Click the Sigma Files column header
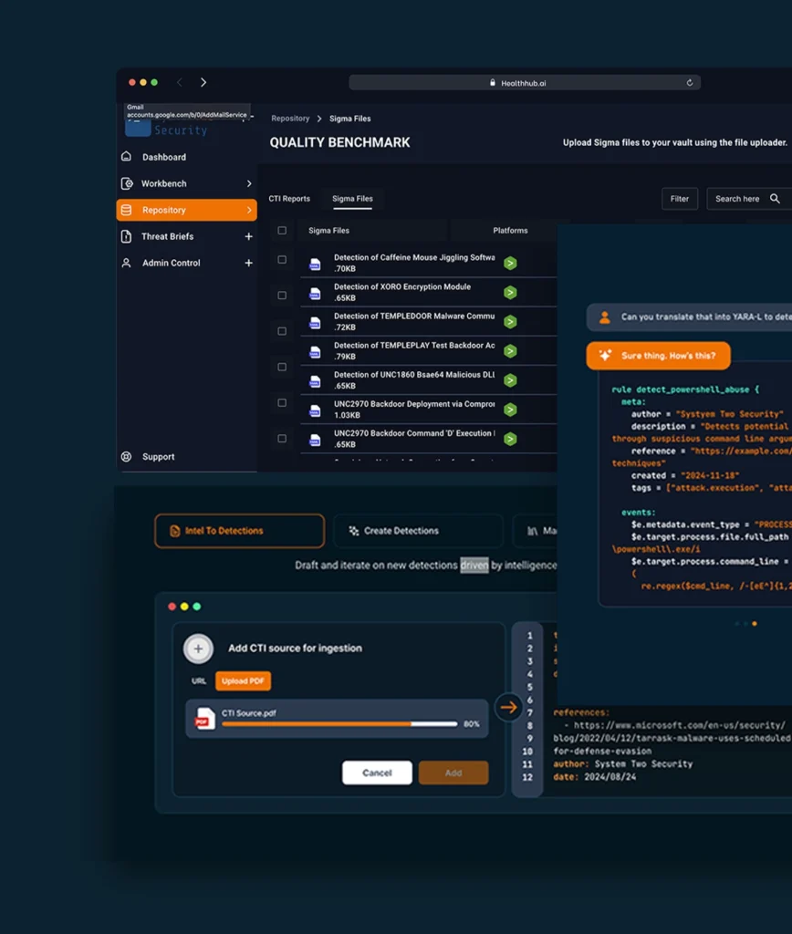This screenshot has height=934, width=792. point(329,231)
